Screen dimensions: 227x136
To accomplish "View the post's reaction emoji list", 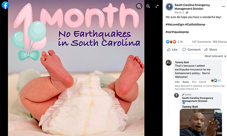I will [171, 42].
